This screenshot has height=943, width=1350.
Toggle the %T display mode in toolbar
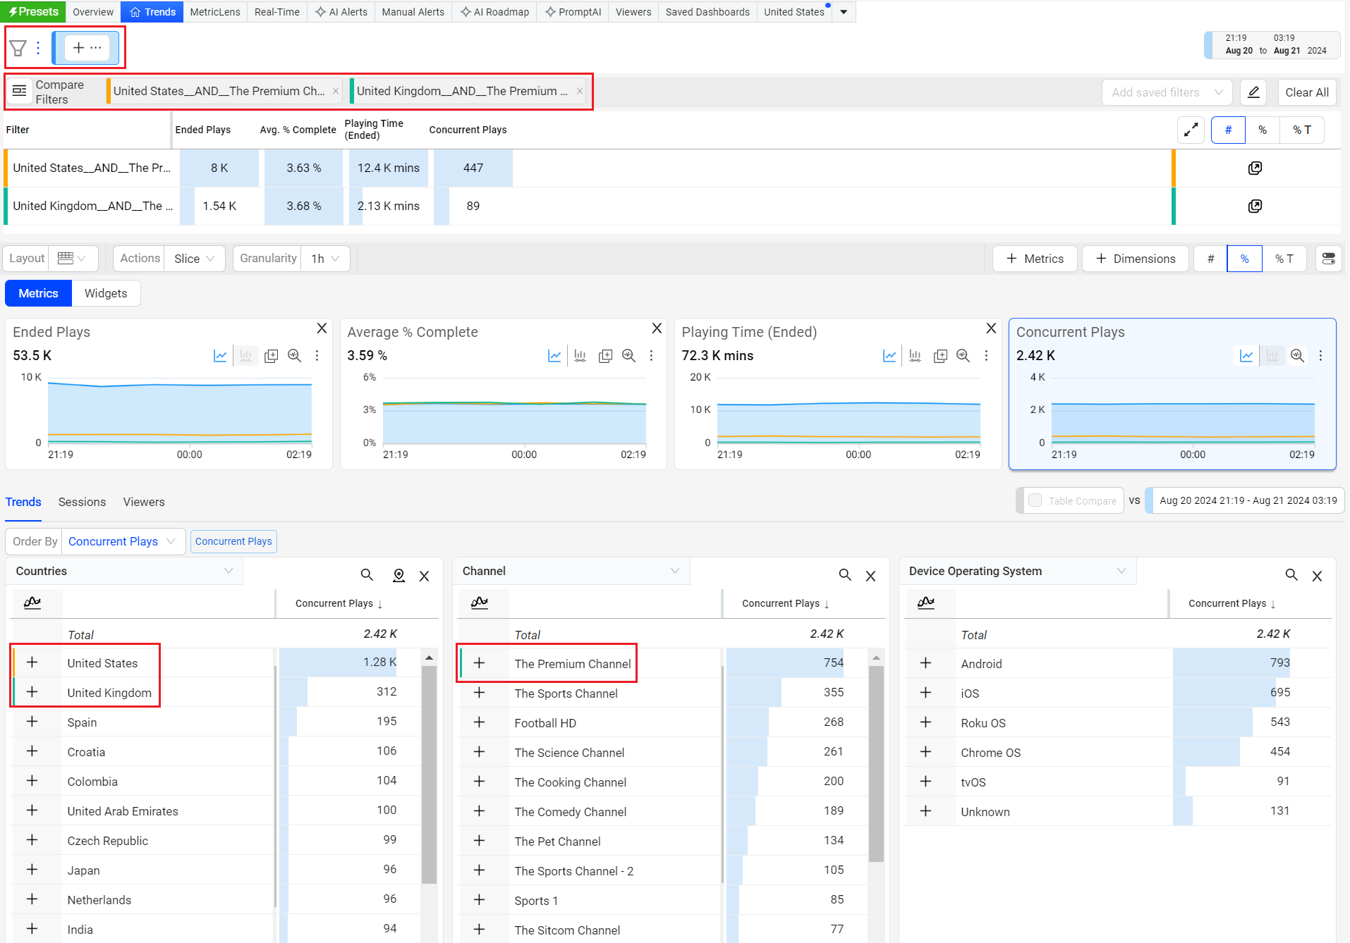coord(1284,259)
